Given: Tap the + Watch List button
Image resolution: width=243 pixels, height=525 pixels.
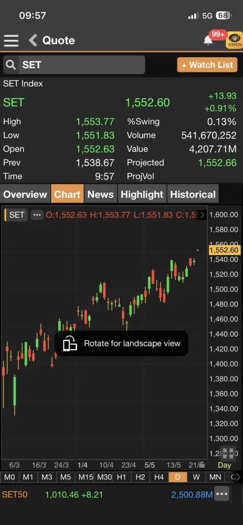Looking at the screenshot, I should coord(207,65).
